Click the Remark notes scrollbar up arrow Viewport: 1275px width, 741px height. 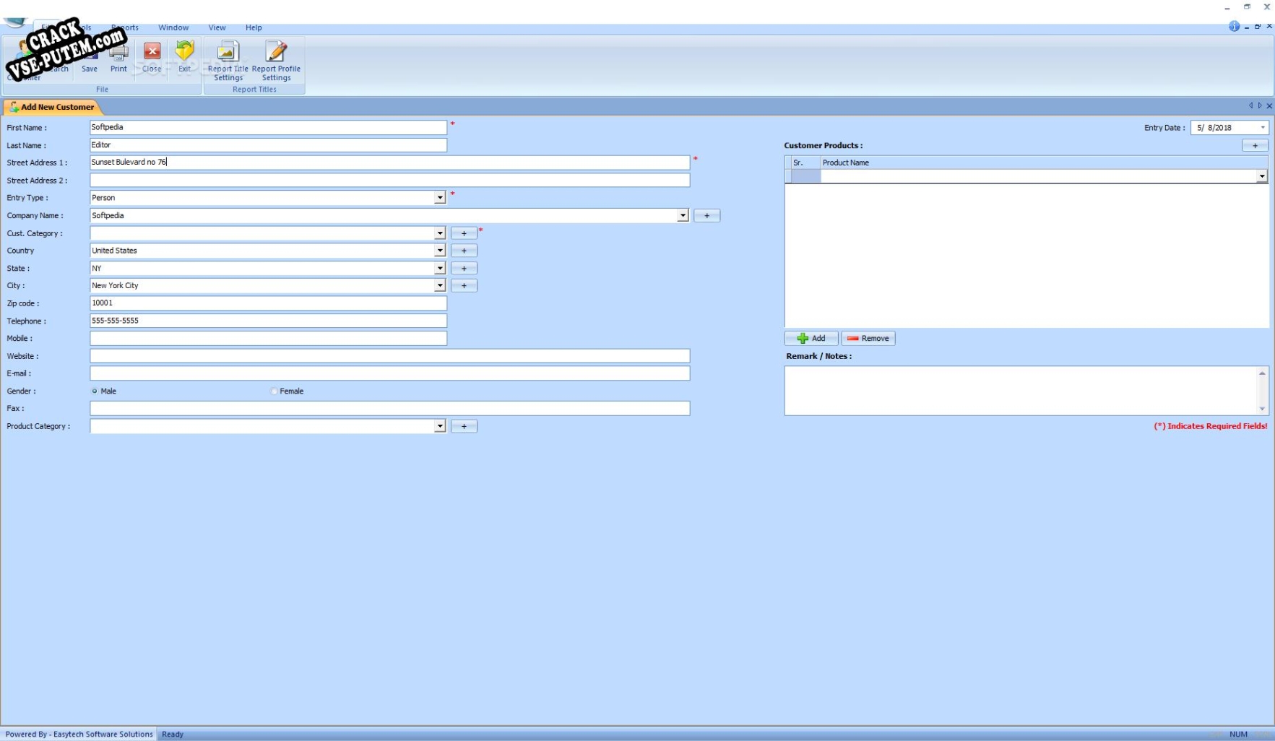click(1263, 373)
